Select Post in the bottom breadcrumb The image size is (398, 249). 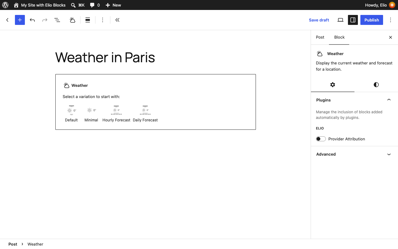[13, 244]
